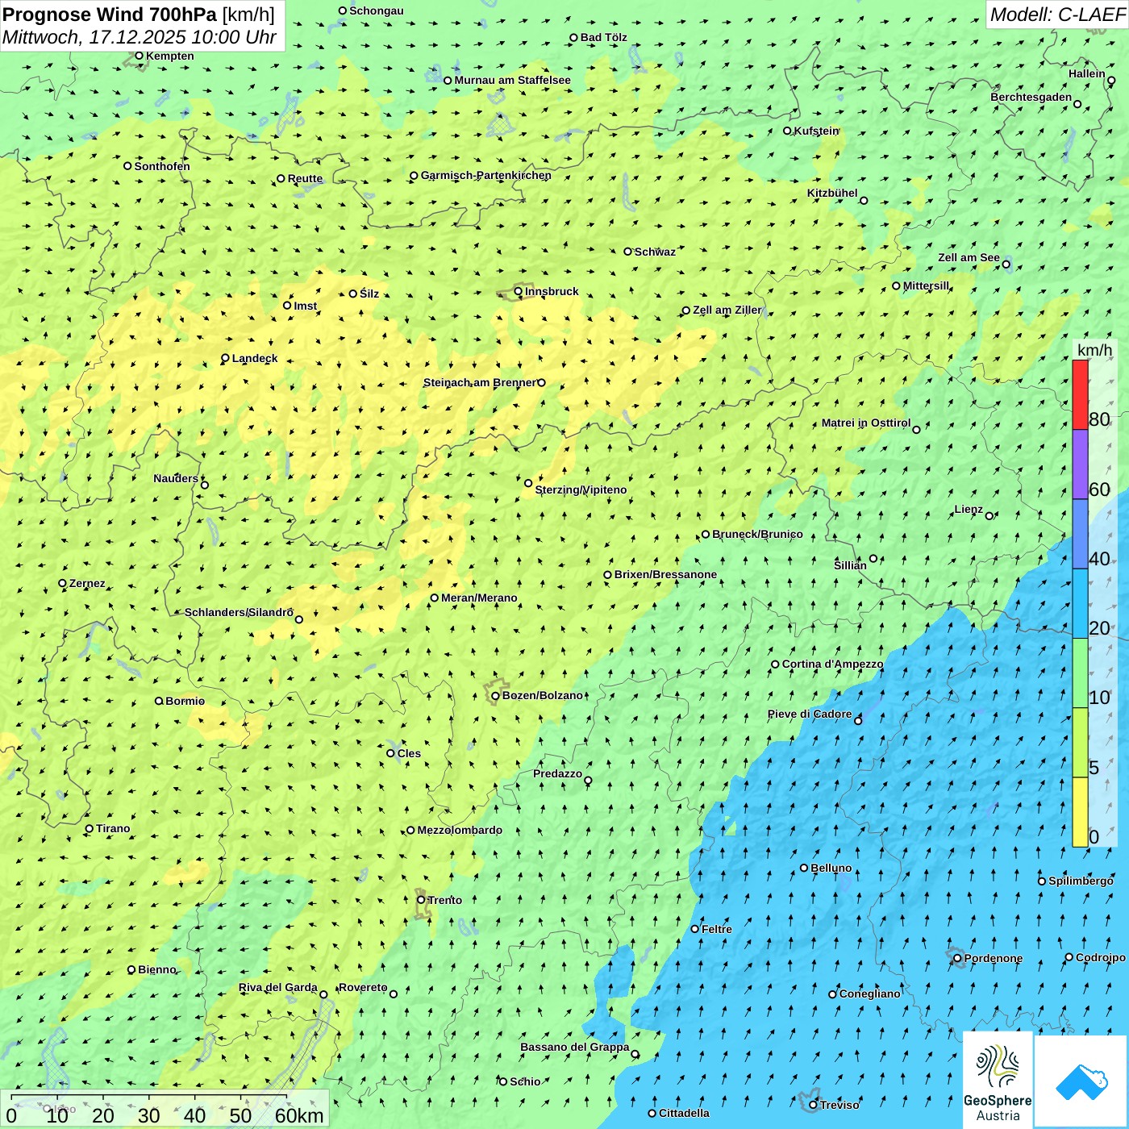Click the Zernez city marker
The height and width of the screenshot is (1129, 1129).
(62, 583)
